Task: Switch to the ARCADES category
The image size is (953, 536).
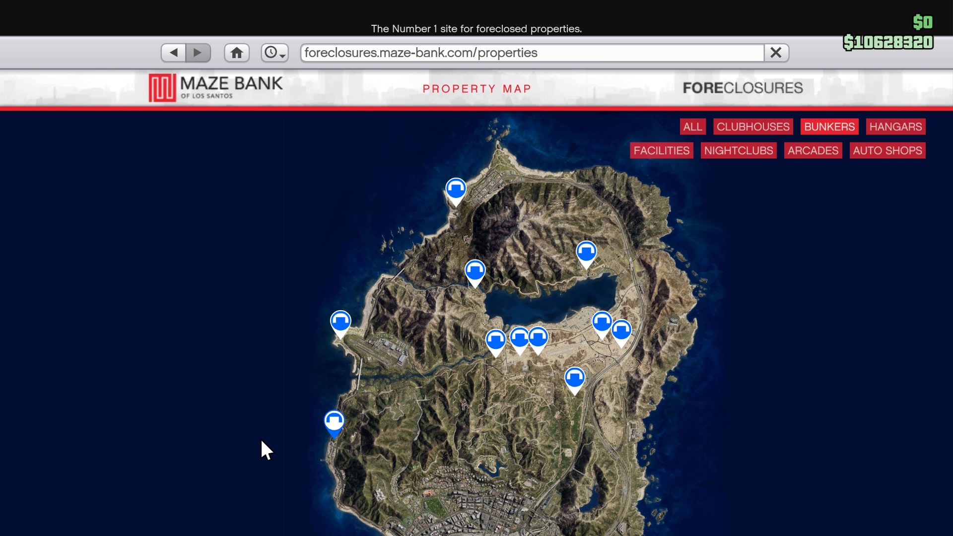Action: (813, 150)
